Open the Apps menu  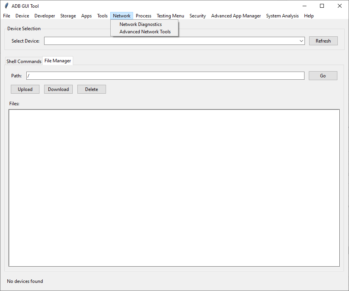[x=86, y=16]
